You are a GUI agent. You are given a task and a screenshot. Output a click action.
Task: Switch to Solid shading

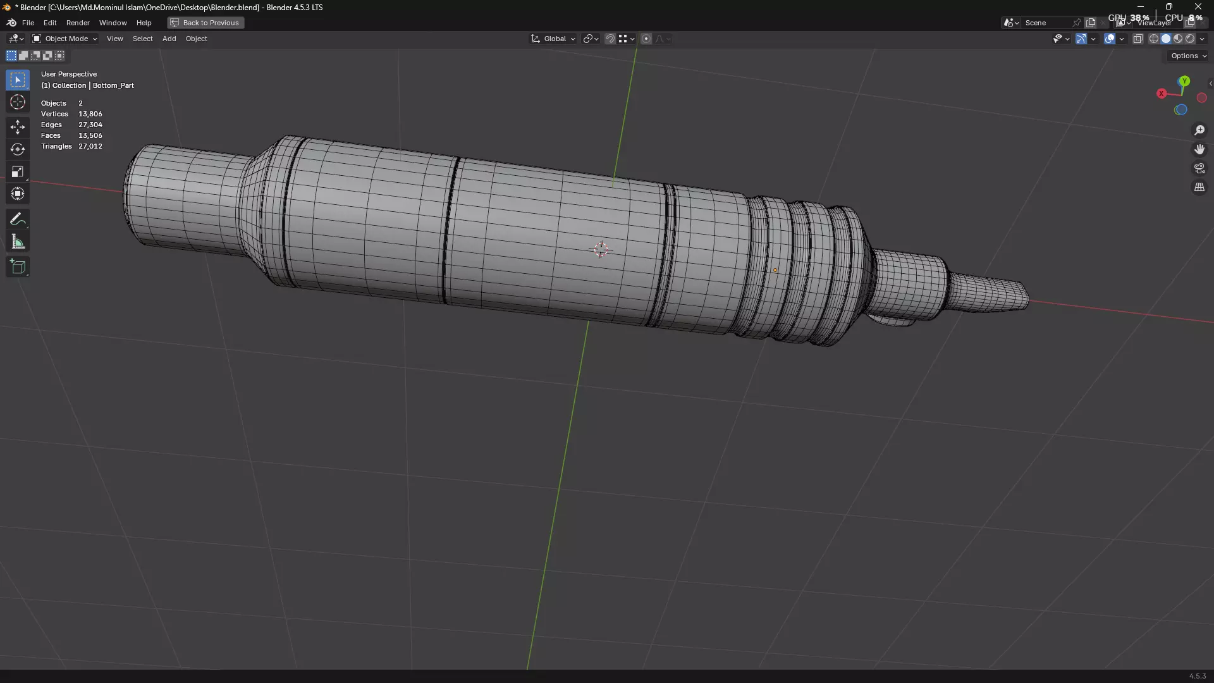(x=1166, y=39)
